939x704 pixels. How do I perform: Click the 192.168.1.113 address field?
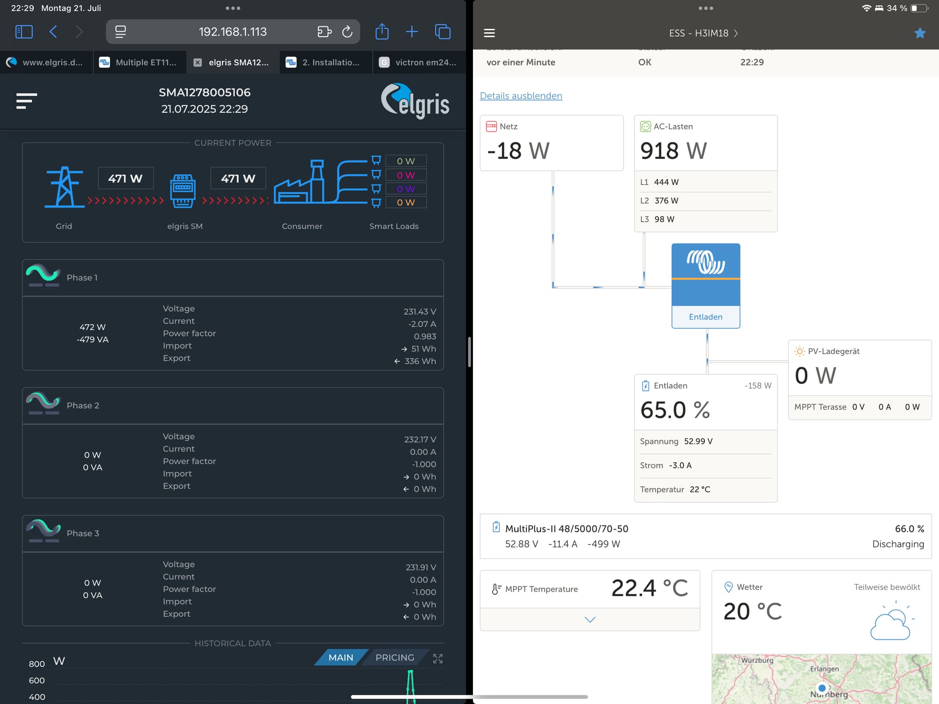pos(233,32)
